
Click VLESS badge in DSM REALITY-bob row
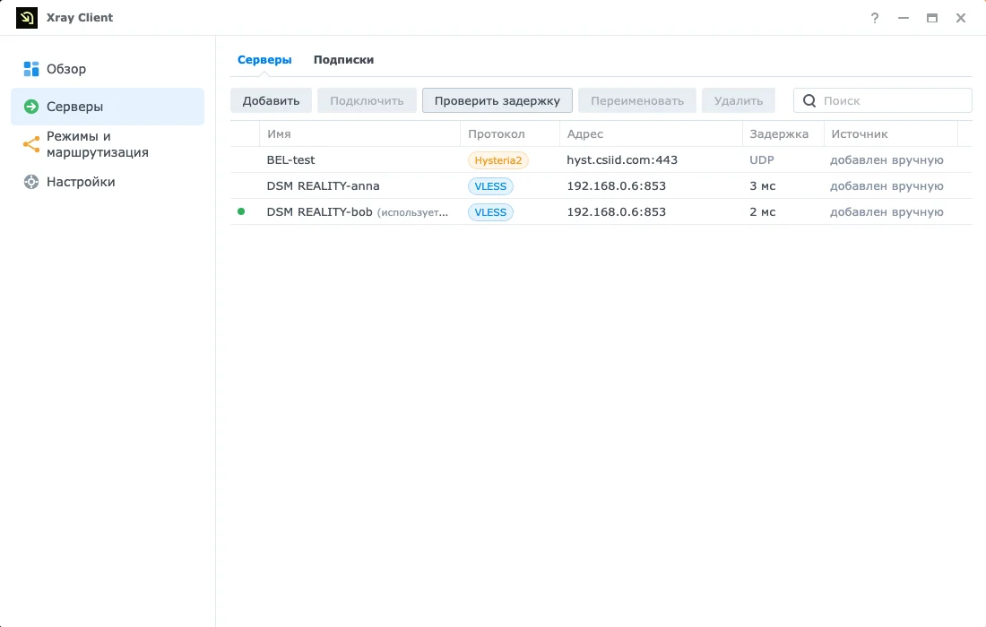point(490,212)
